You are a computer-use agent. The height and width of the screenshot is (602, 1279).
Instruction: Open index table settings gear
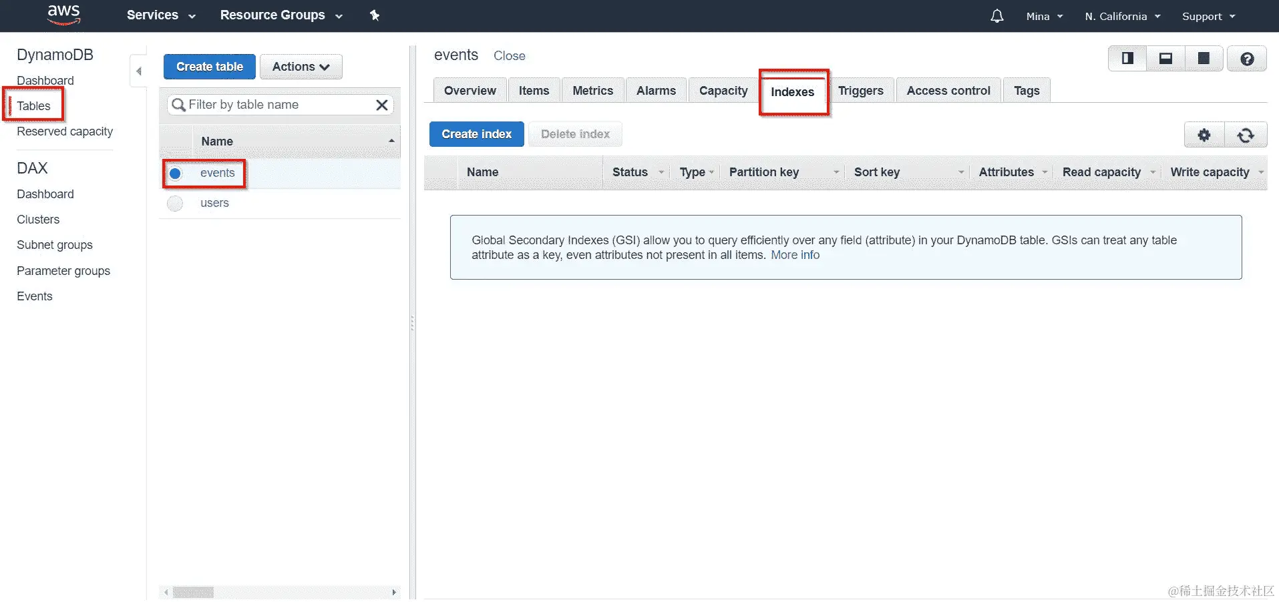[1204, 135]
